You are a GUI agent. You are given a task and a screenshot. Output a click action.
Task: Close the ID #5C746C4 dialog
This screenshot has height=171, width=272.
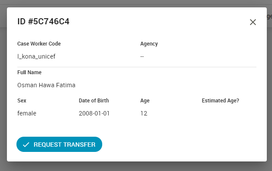pyautogui.click(x=253, y=22)
